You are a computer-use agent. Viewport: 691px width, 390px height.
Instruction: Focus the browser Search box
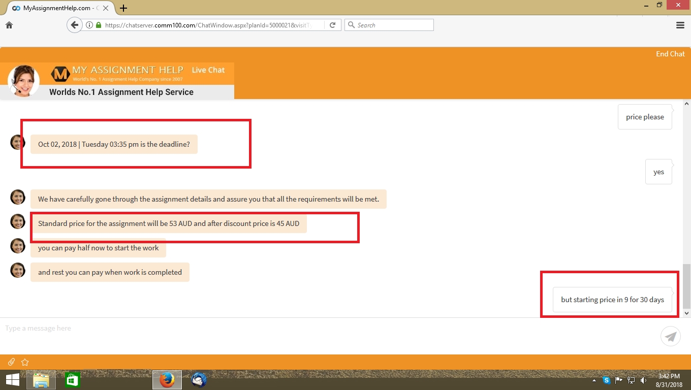coord(389,25)
